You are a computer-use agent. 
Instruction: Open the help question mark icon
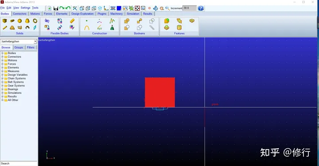pos(201,8)
